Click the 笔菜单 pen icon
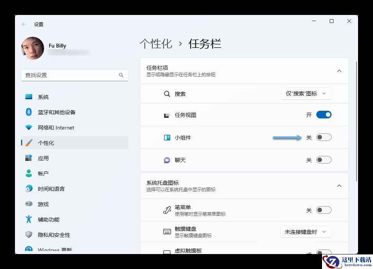Image resolution: width=373 pixels, height=269 pixels. tap(167, 210)
